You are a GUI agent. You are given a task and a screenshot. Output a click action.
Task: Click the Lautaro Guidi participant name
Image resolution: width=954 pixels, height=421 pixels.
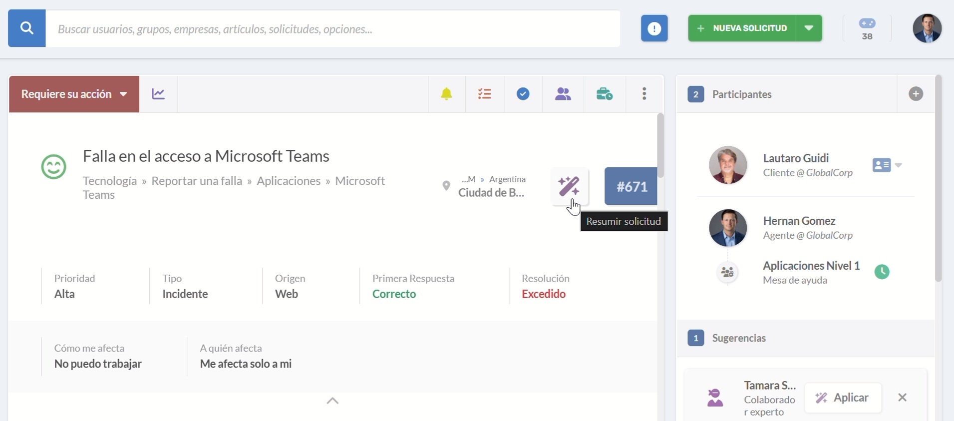tap(796, 158)
